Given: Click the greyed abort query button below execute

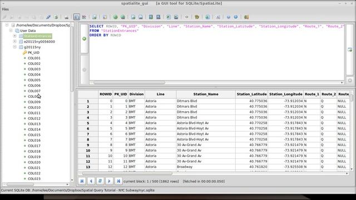Looking at the screenshot, I should tap(84, 70).
